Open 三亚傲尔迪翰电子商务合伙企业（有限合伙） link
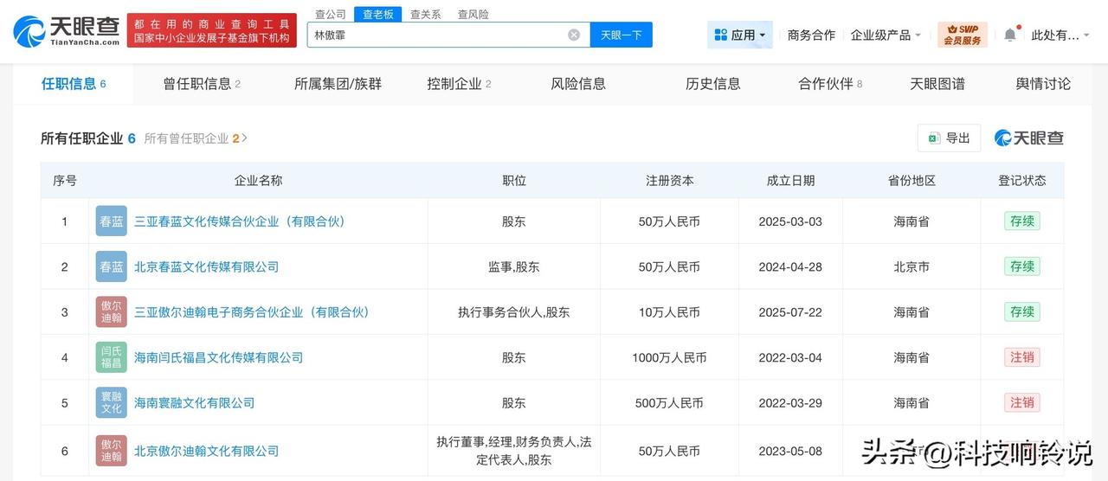 click(x=252, y=311)
